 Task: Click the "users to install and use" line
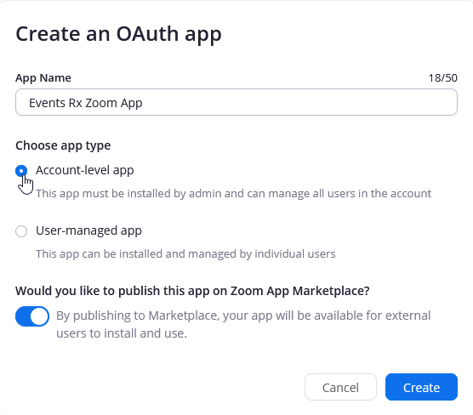tap(122, 333)
